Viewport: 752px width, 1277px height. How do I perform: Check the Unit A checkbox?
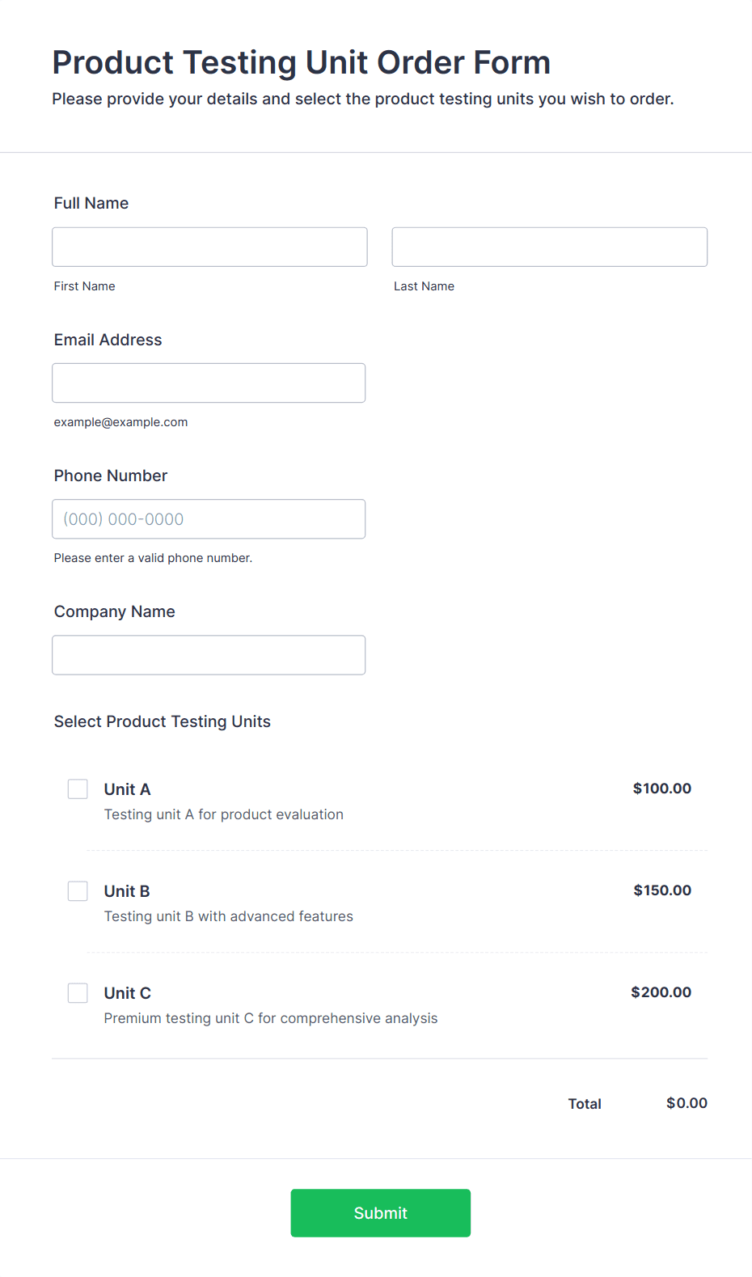click(78, 789)
